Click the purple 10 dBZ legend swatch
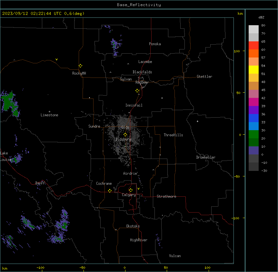 [253, 151]
